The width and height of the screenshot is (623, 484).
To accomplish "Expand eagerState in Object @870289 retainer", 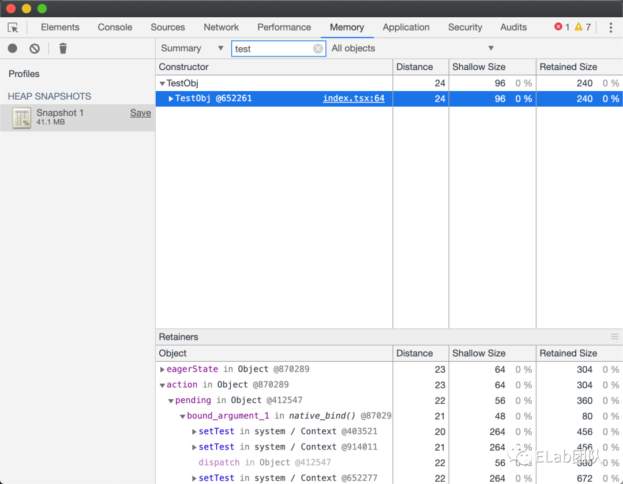I will [162, 369].
